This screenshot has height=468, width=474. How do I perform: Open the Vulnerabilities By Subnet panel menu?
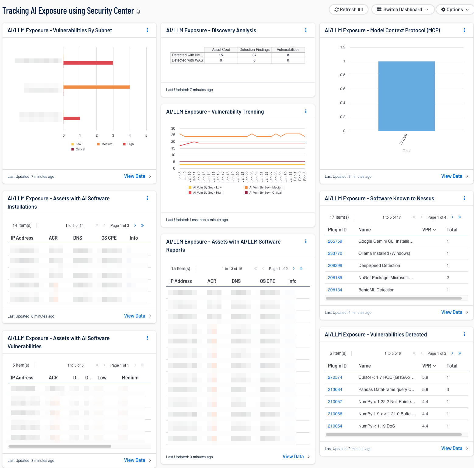147,30
